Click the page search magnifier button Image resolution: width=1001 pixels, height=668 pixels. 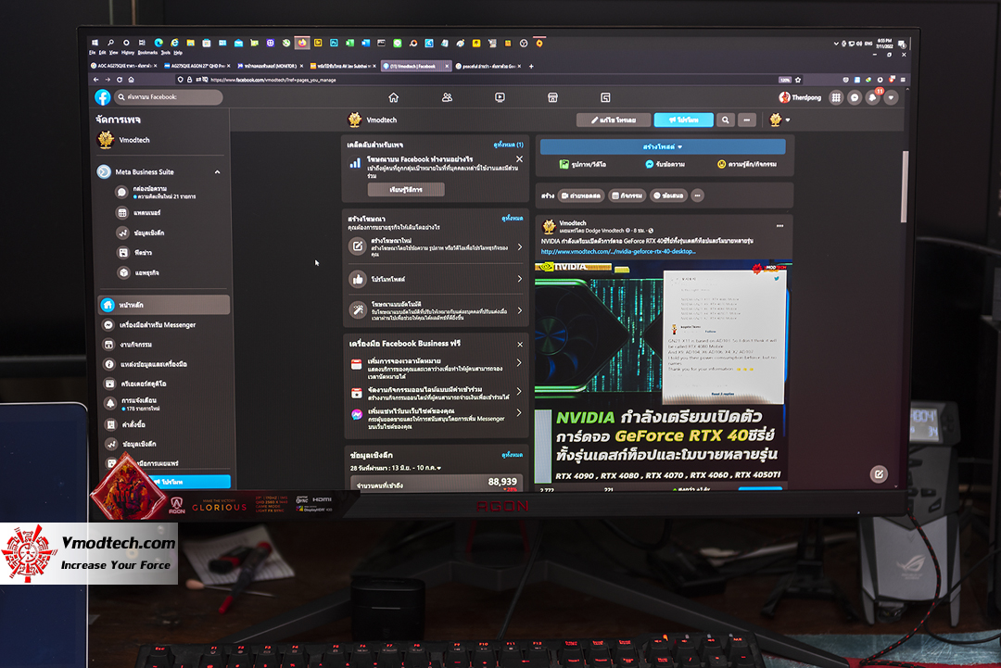click(x=725, y=120)
